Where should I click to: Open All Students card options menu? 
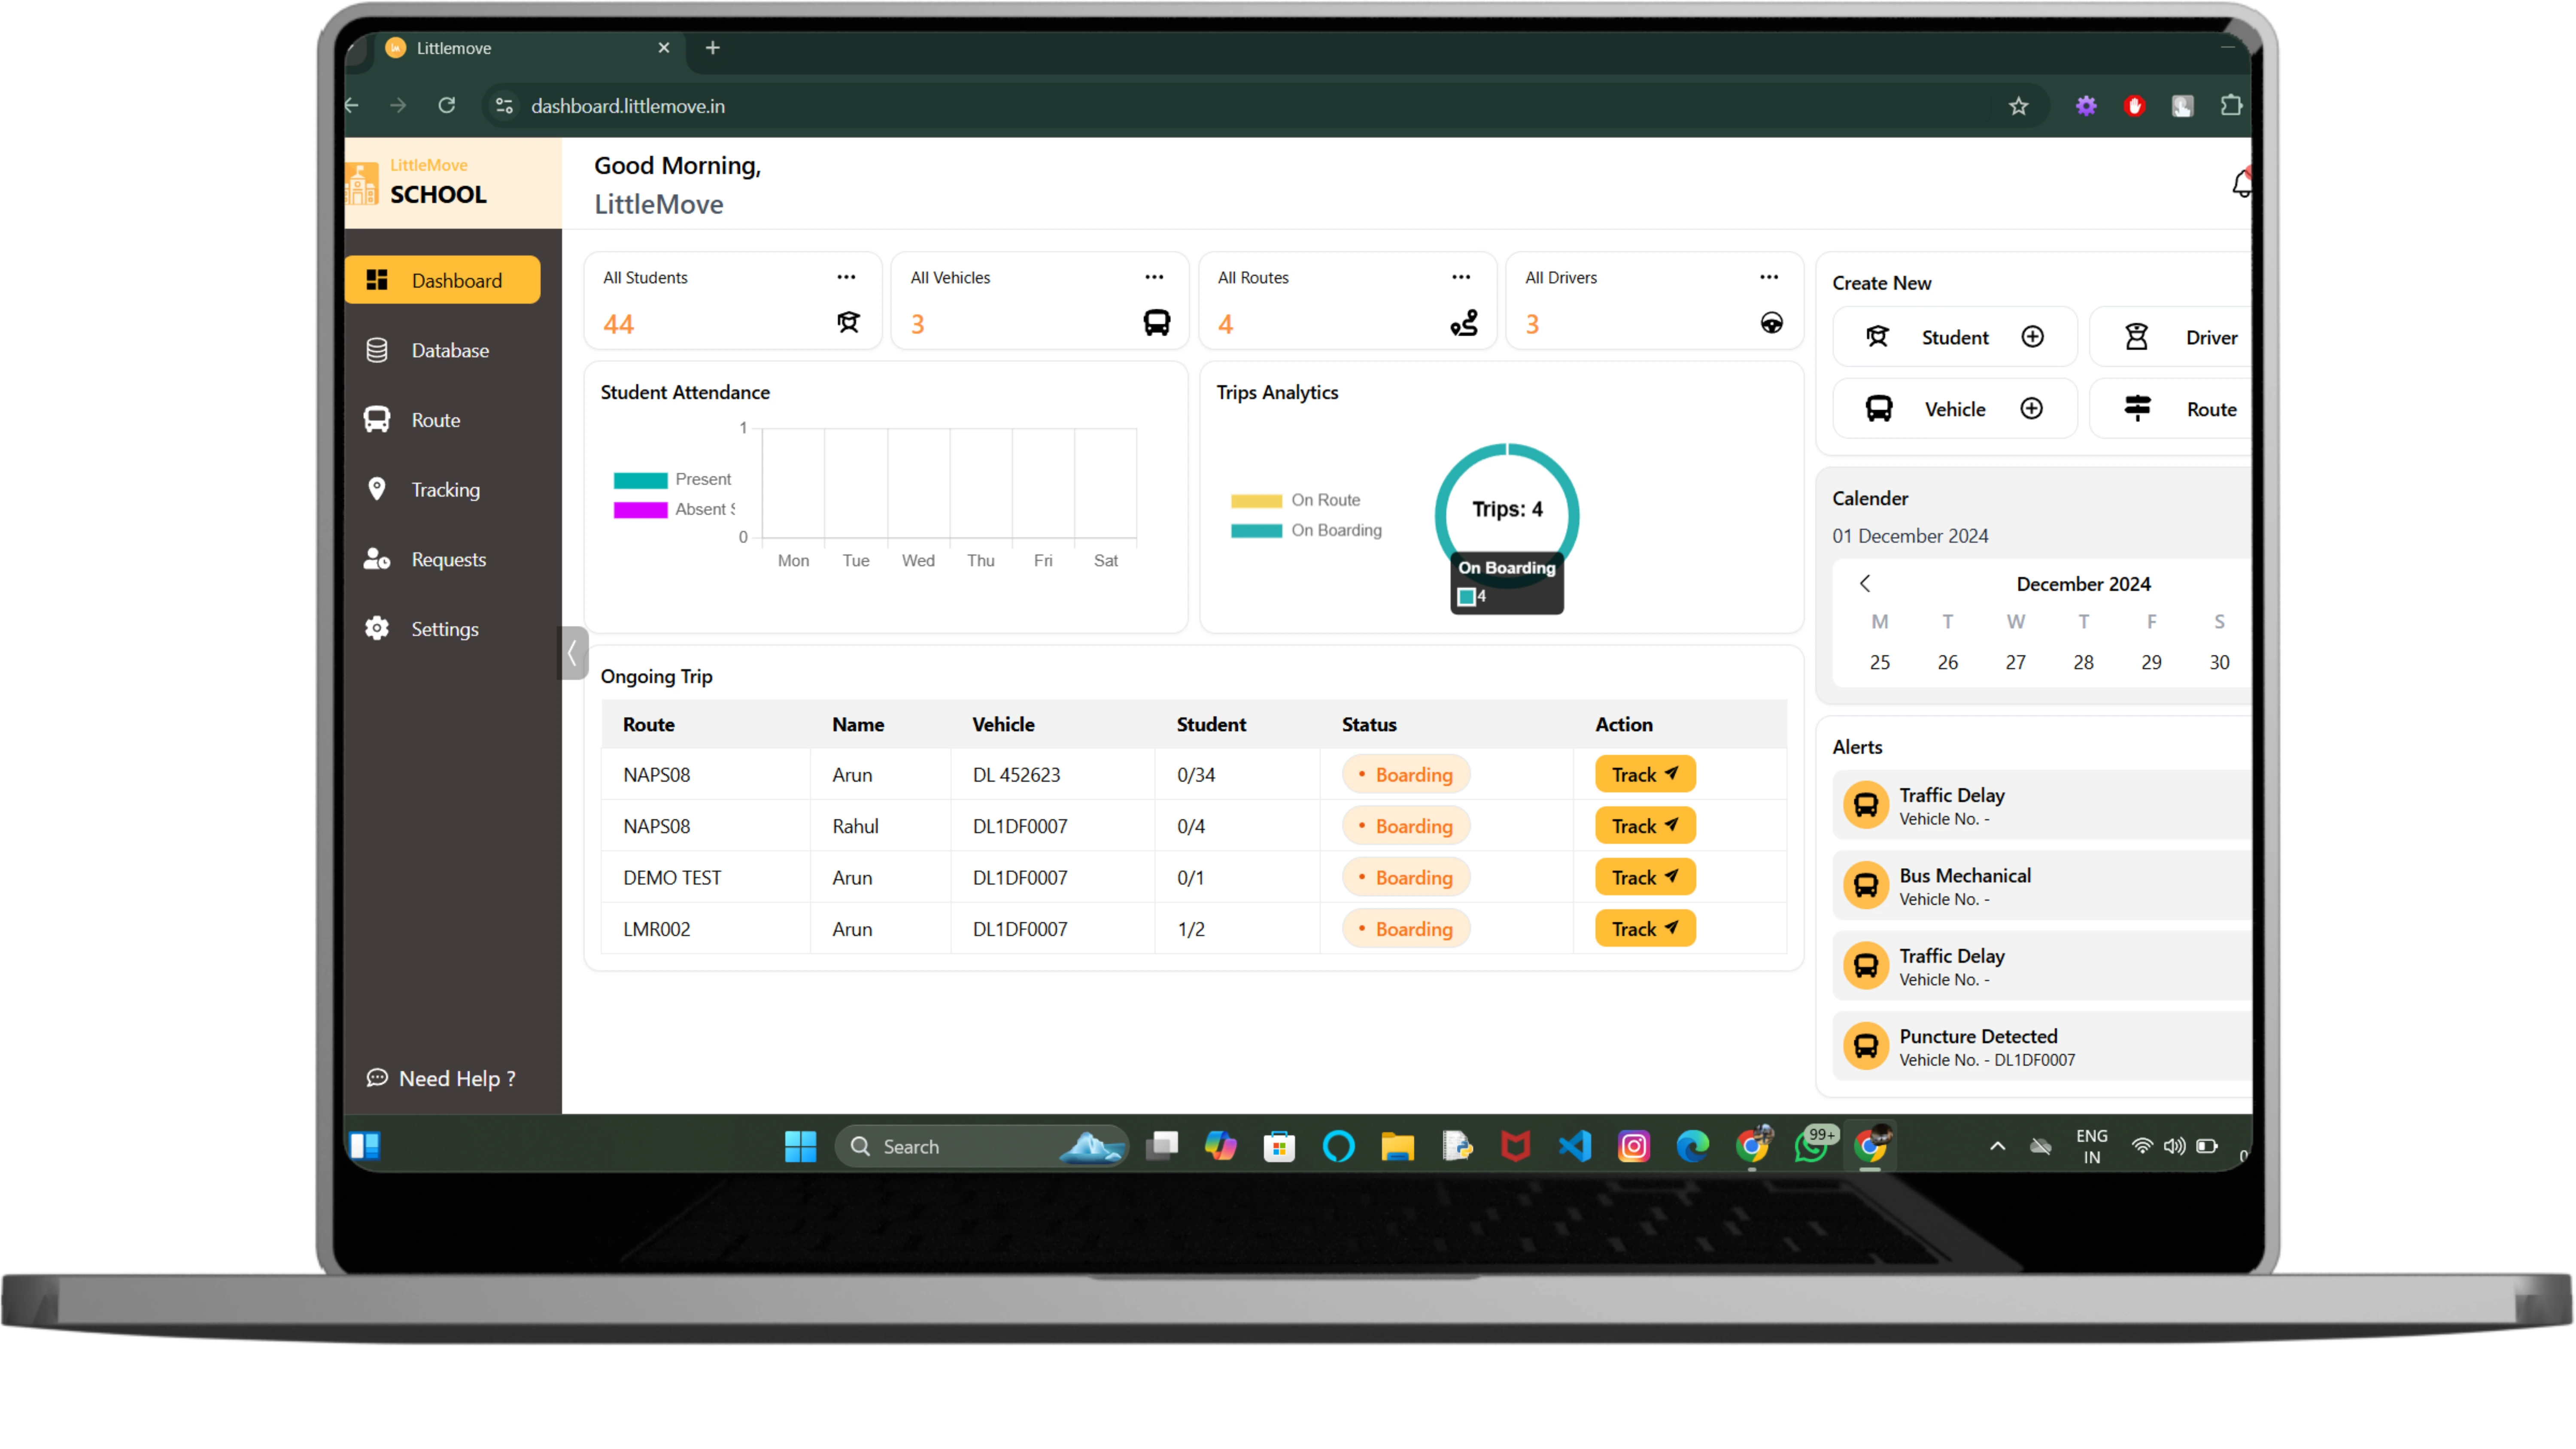846,277
